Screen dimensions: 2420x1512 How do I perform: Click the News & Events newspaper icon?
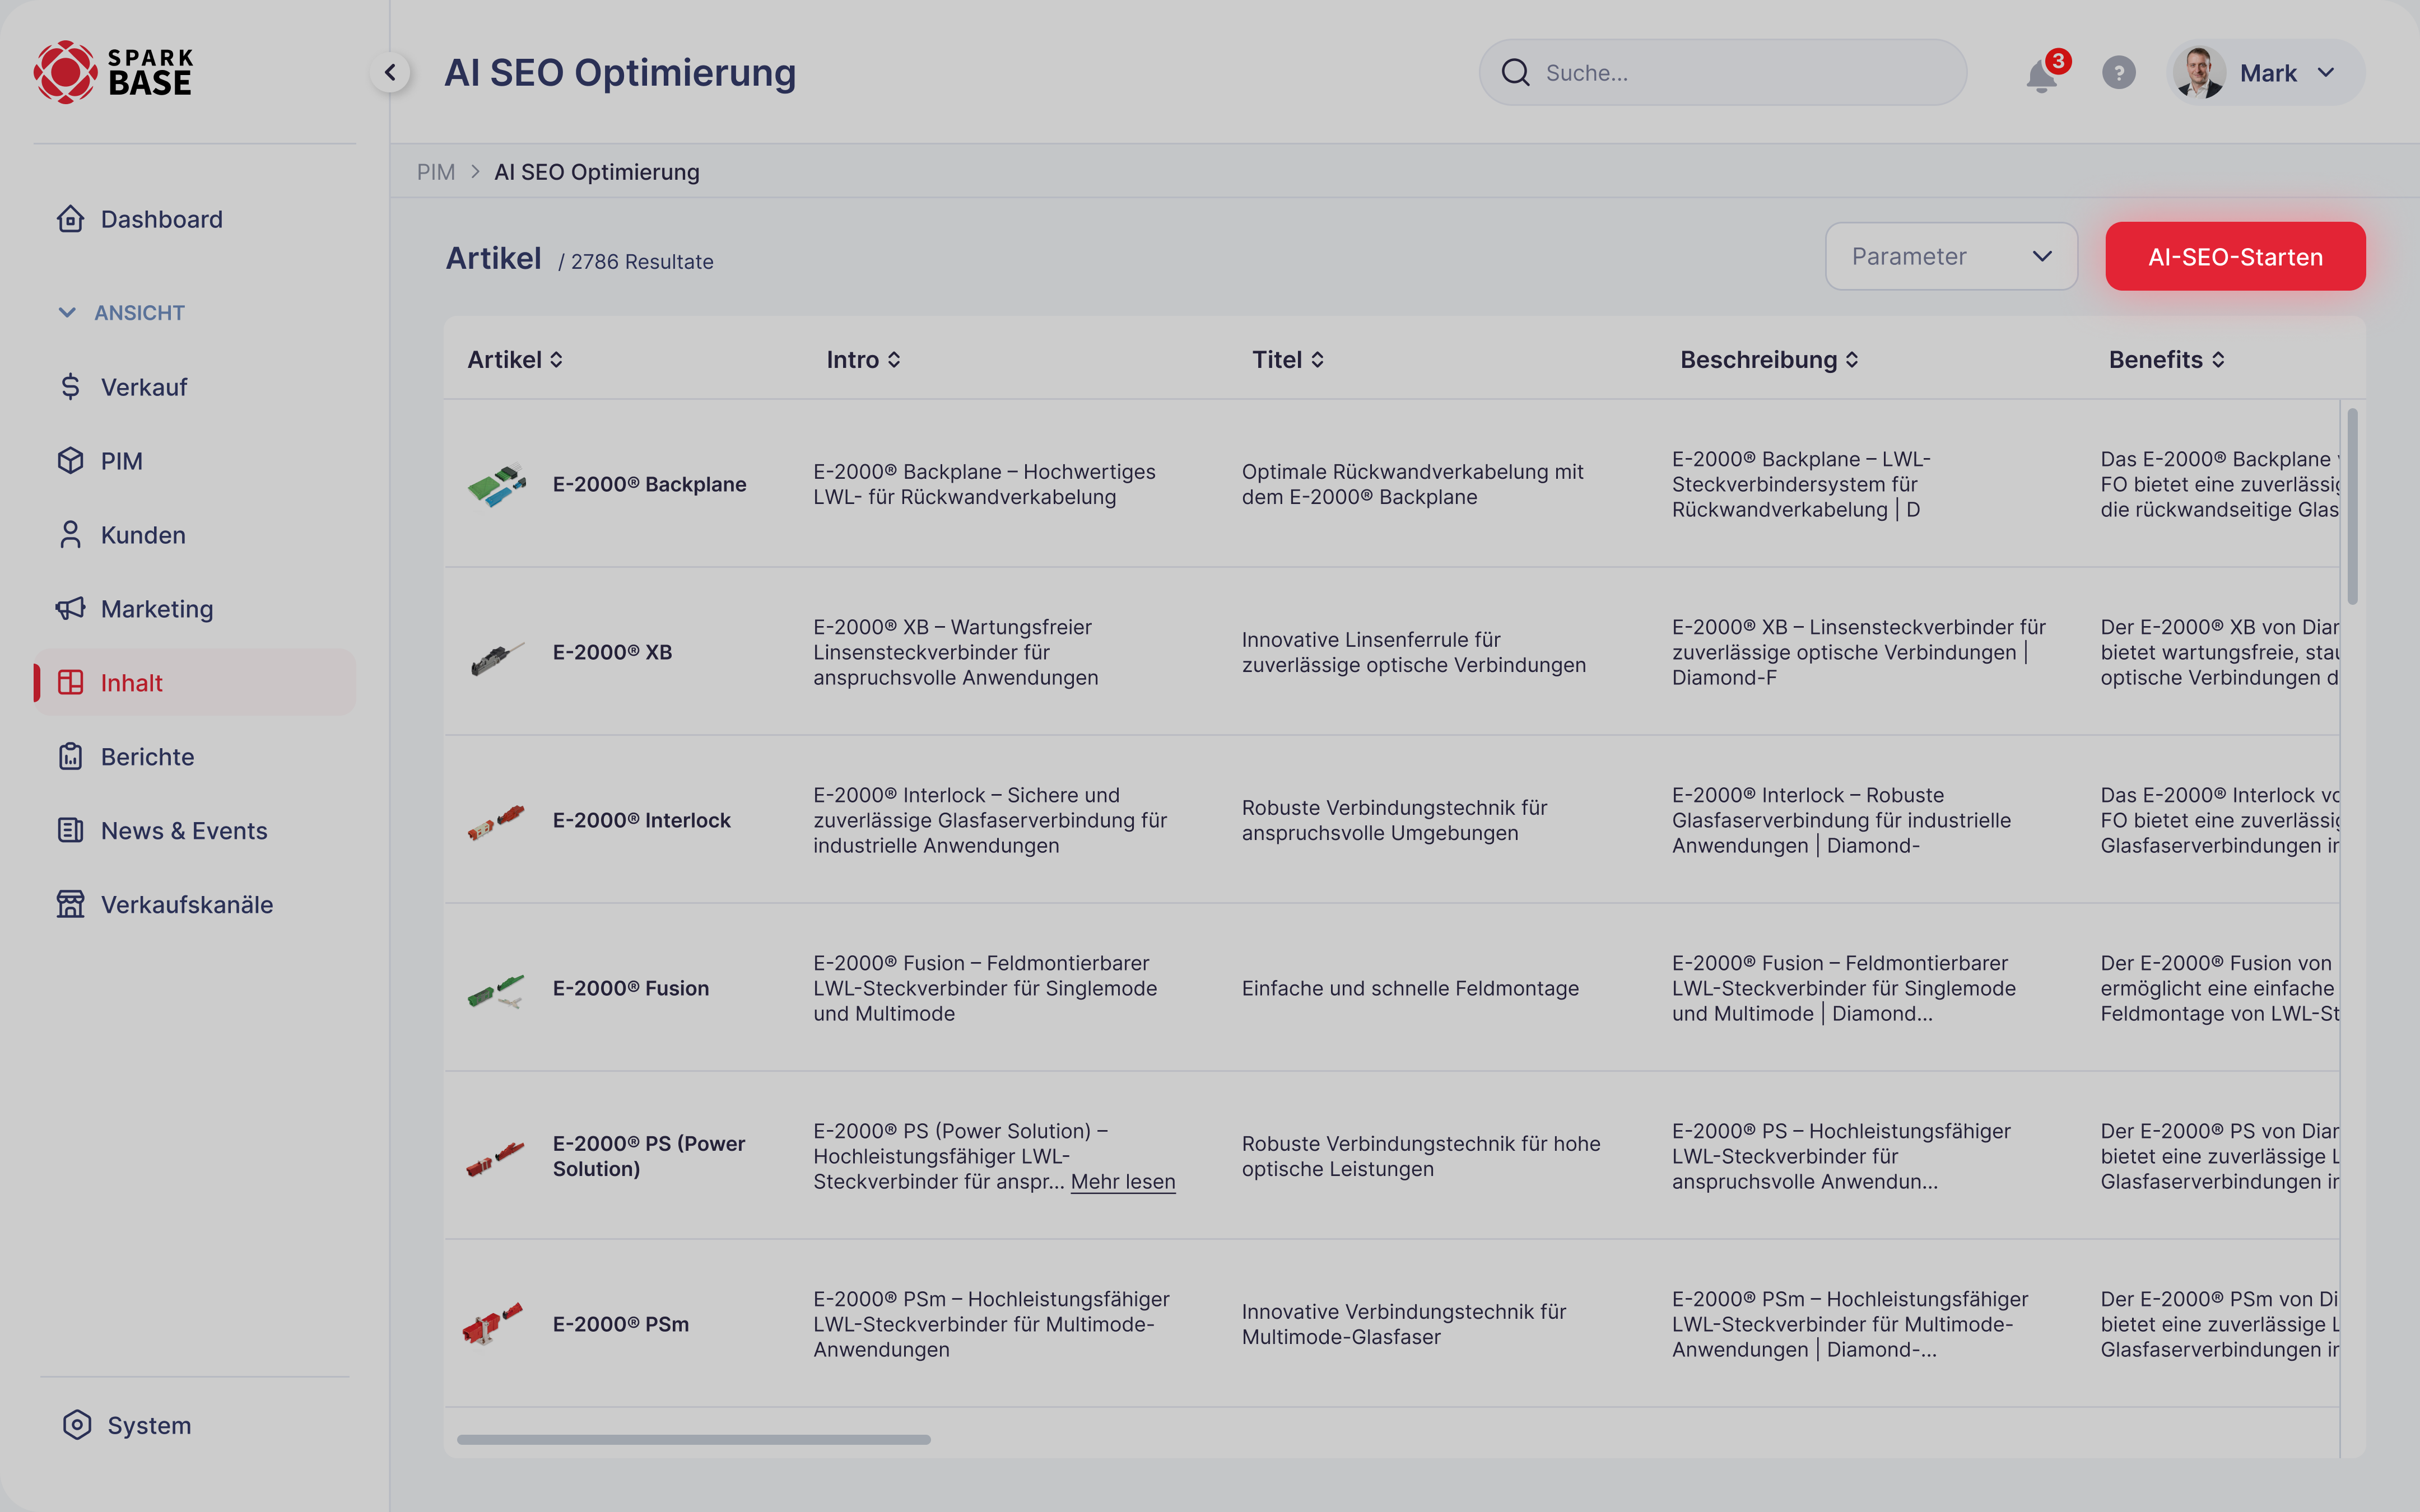point(70,830)
